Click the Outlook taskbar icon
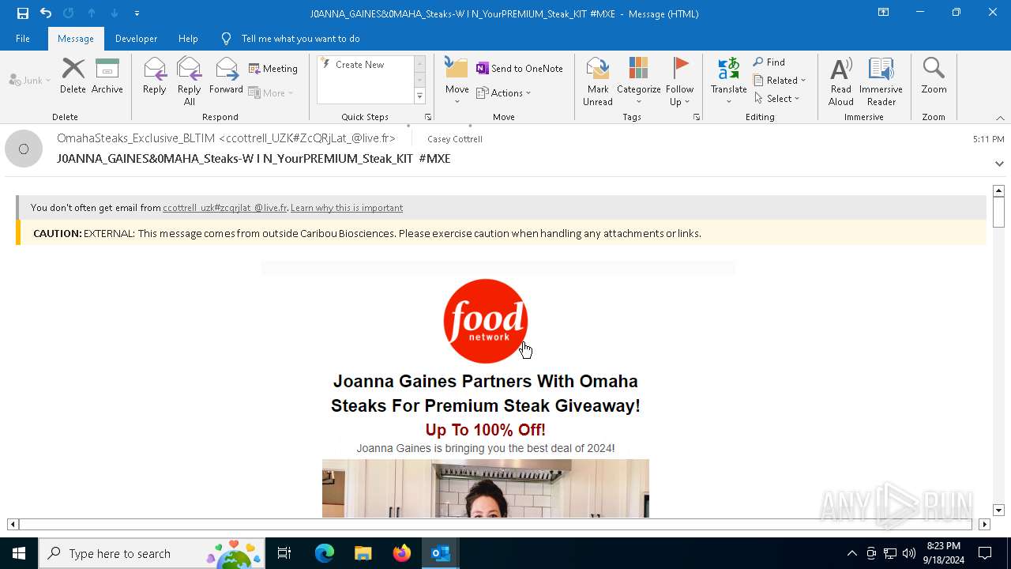Image resolution: width=1011 pixels, height=569 pixels. (441, 553)
